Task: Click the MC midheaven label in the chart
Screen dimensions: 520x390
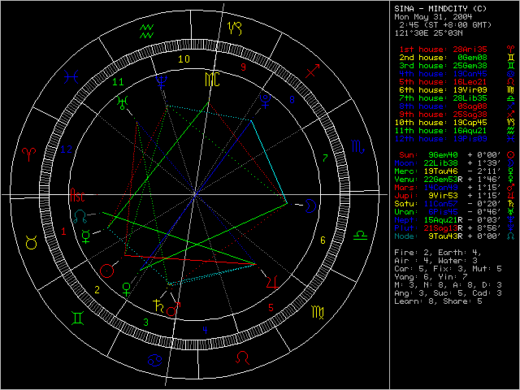Action: (x=211, y=79)
